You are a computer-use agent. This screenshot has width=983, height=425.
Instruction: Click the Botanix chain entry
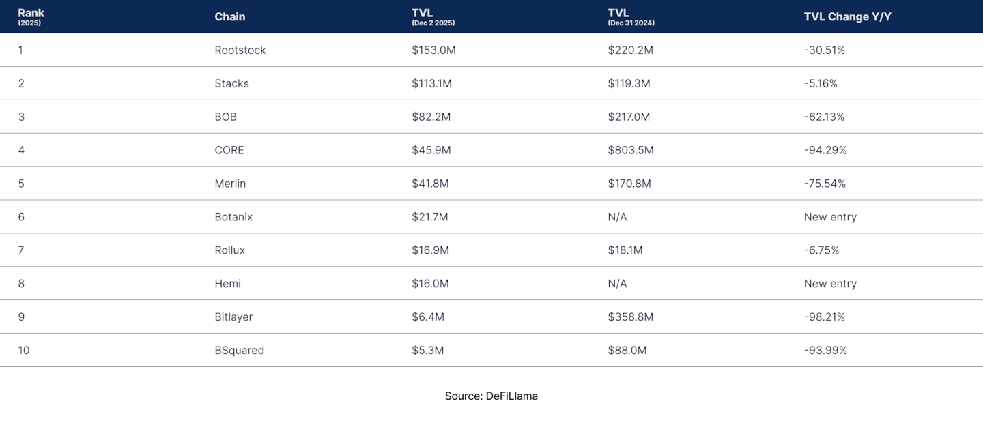[233, 218]
